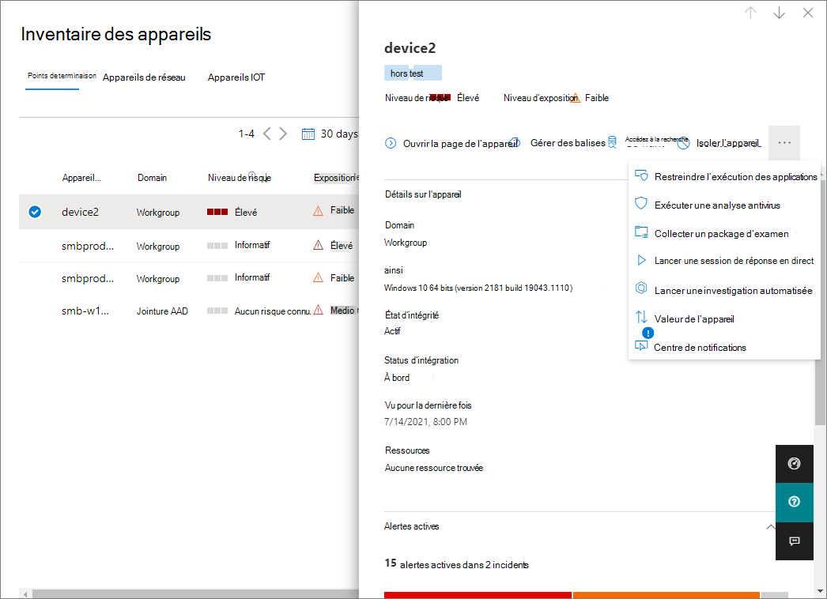Image resolution: width=827 pixels, height=599 pixels.
Task: Click the next item down arrow icon
Action: pyautogui.click(x=779, y=13)
